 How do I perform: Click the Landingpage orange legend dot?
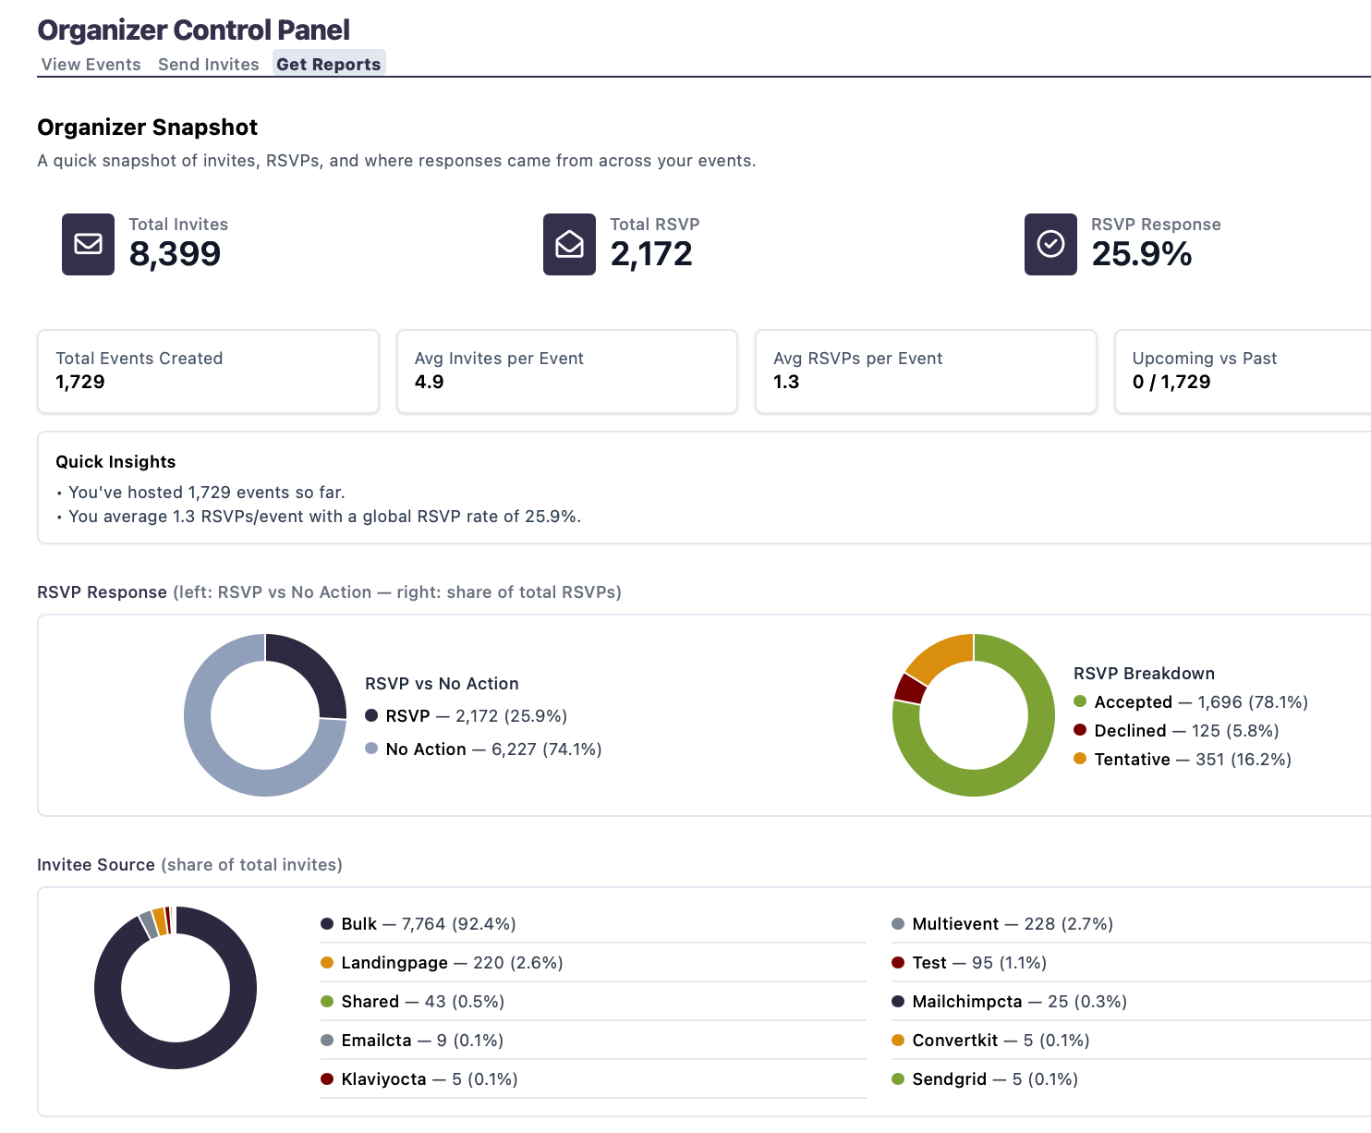coord(327,962)
